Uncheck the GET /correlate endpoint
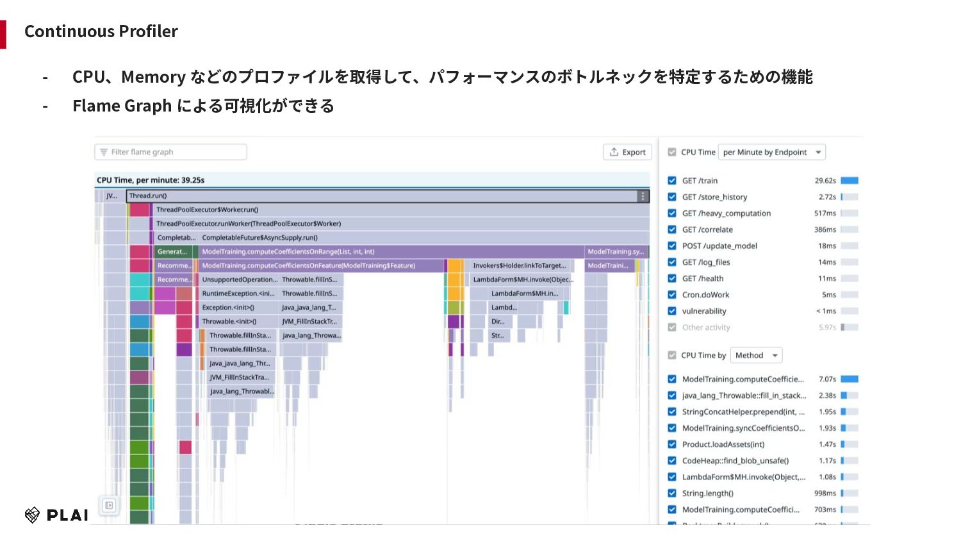Image resolution: width=961 pixels, height=541 pixels. (672, 229)
